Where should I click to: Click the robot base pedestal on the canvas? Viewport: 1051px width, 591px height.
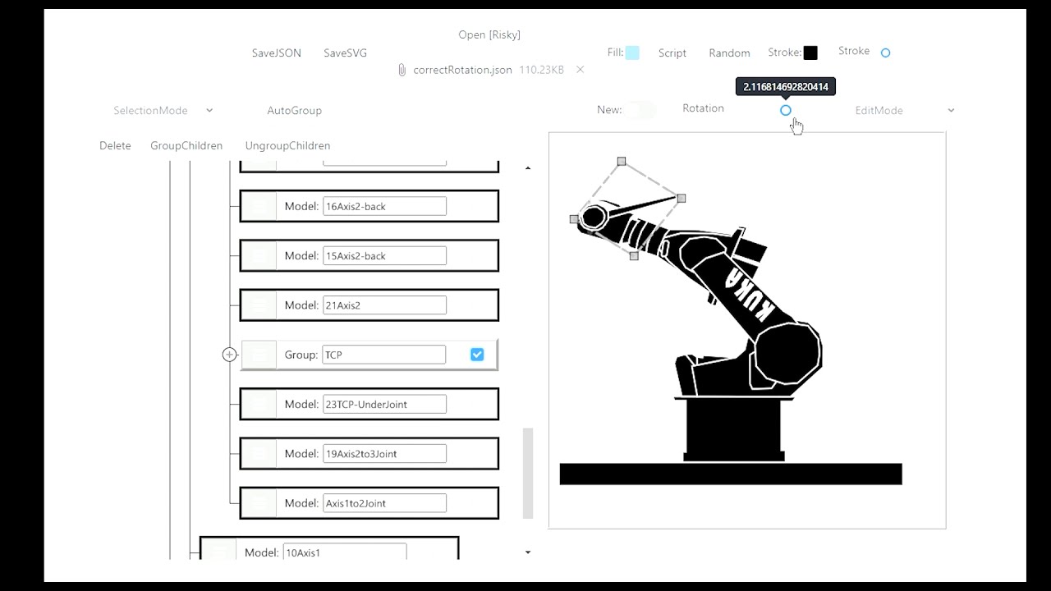[736, 428]
